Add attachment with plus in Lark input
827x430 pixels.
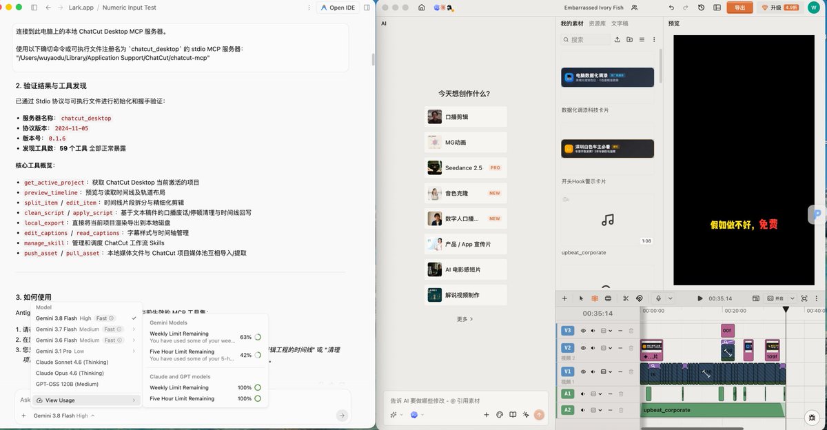coord(23,416)
